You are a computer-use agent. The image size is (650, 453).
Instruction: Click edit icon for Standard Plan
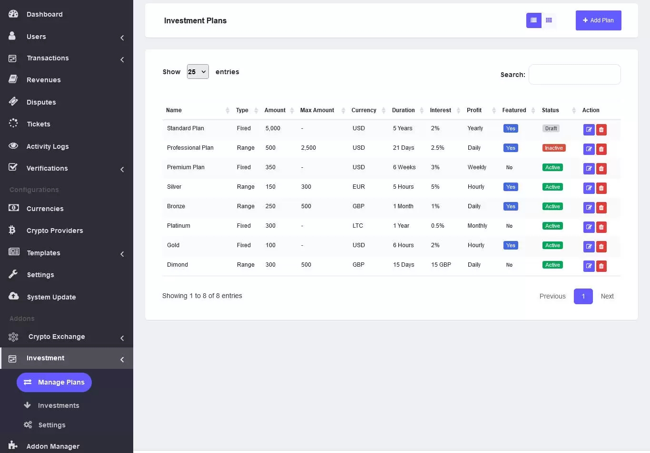(x=589, y=130)
